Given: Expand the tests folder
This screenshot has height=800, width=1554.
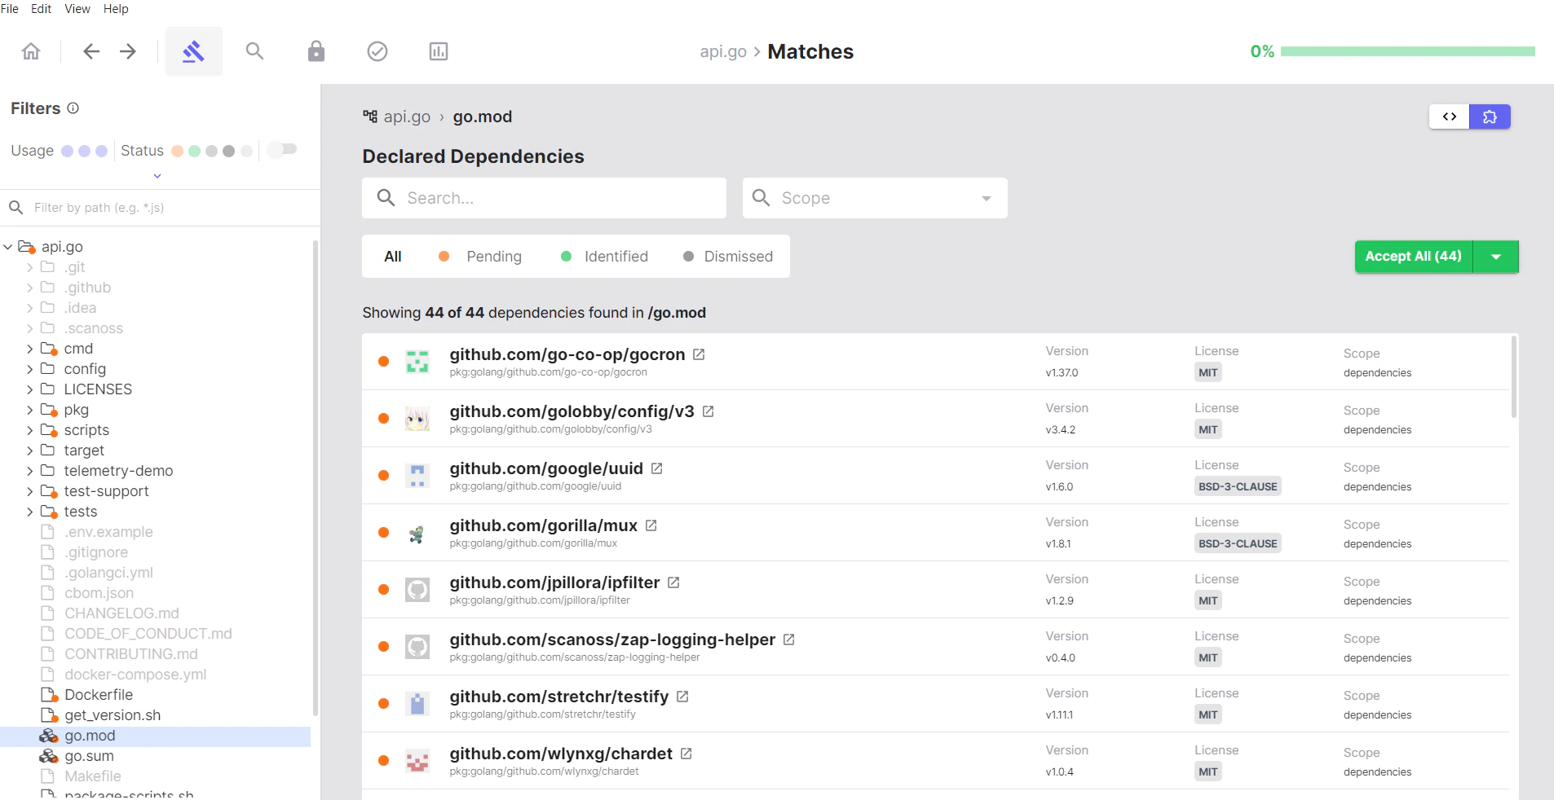Looking at the screenshot, I should tap(30, 512).
